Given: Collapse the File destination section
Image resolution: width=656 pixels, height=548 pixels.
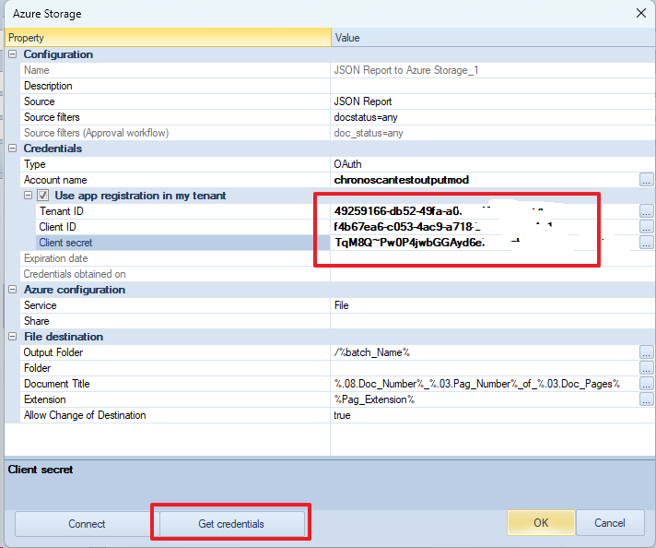Looking at the screenshot, I should pos(13,337).
